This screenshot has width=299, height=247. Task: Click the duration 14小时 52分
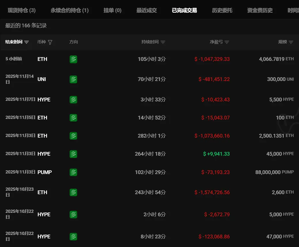point(152,117)
